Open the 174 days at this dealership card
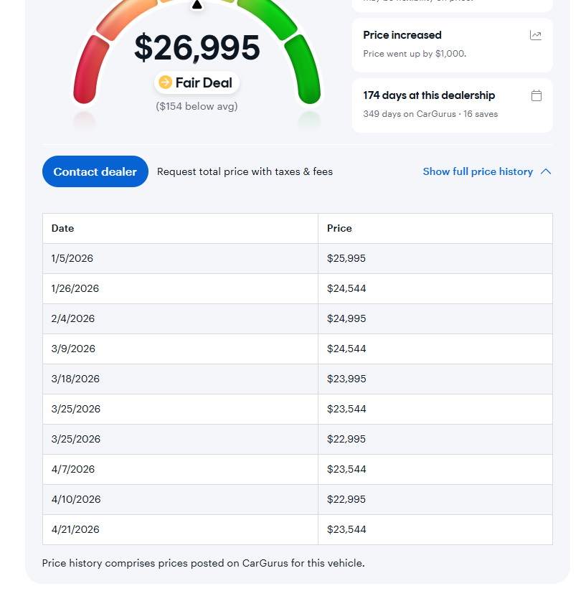The image size is (586, 596). [452, 105]
